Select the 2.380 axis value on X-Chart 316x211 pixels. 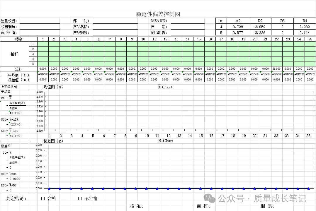point(40,92)
